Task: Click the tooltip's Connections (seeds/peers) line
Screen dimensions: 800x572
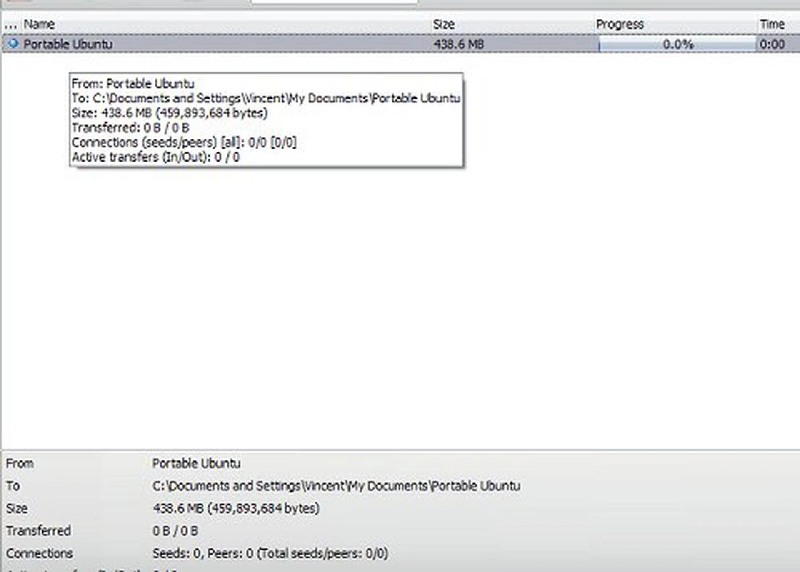Action: [x=184, y=142]
